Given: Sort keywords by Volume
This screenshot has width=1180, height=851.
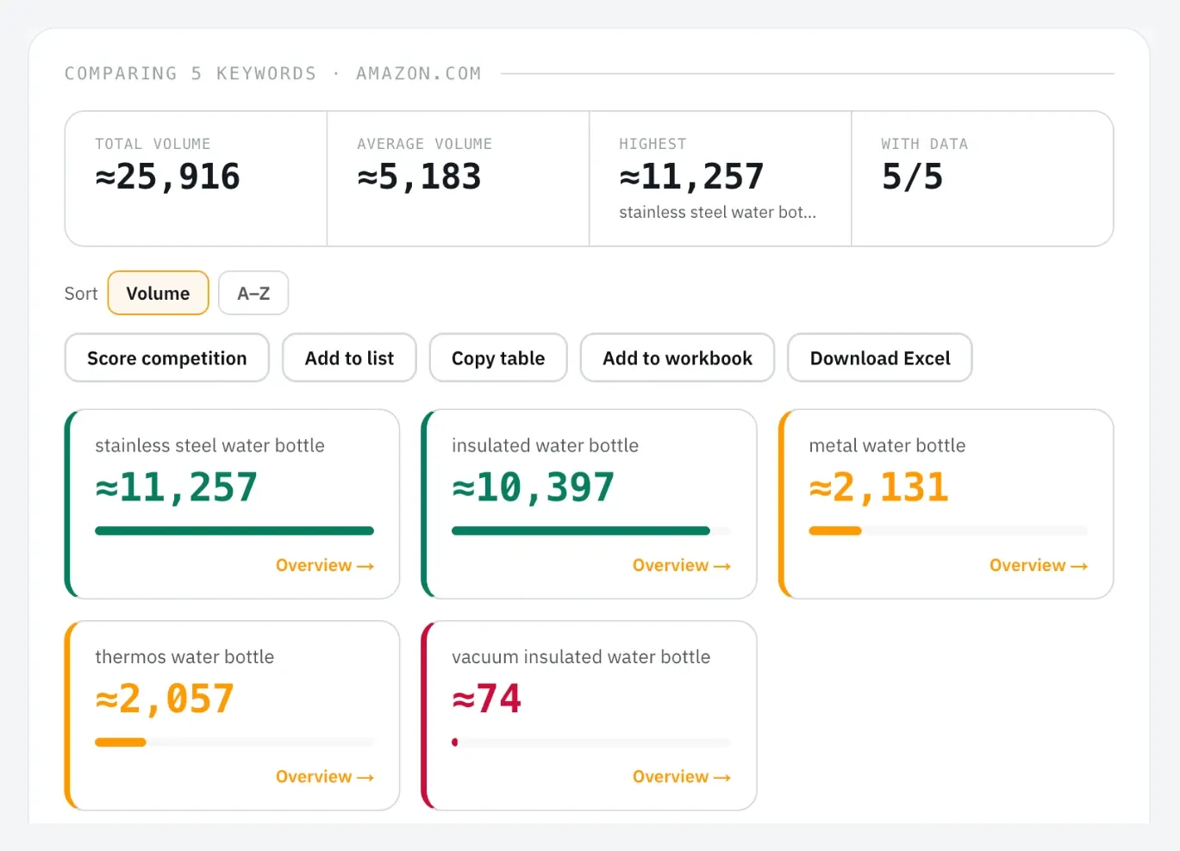Looking at the screenshot, I should point(158,293).
